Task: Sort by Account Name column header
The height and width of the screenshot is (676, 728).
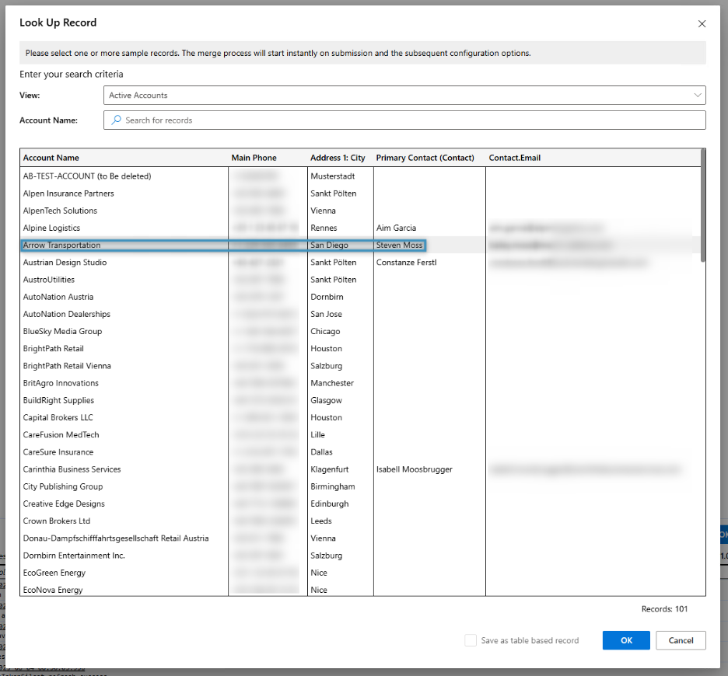Action: [x=51, y=158]
